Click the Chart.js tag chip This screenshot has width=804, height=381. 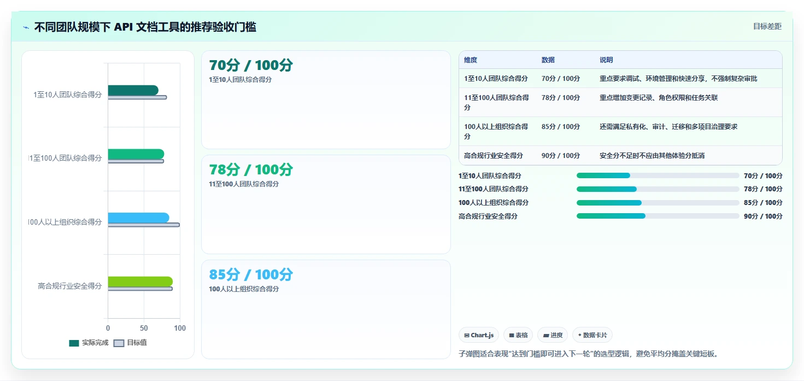[479, 335]
